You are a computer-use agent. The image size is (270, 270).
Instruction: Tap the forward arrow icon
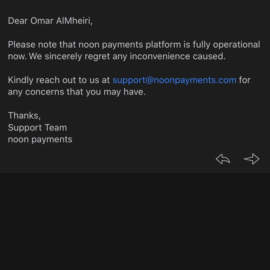(x=251, y=159)
